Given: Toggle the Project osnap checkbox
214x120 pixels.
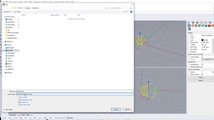Looking at the screenshot, I should 60,118.
